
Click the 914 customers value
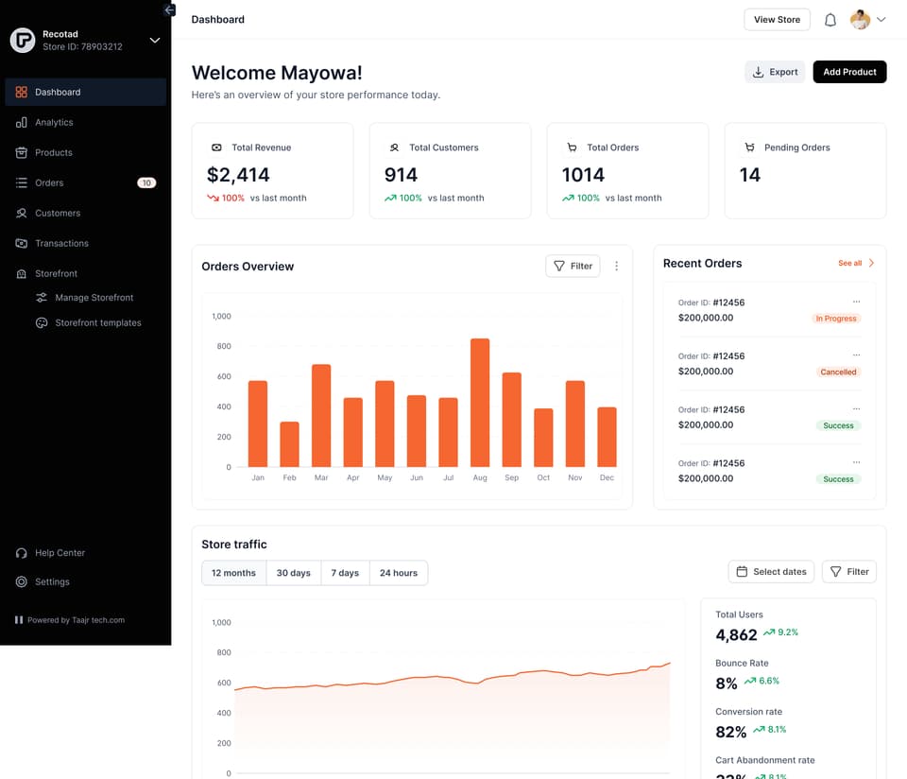(401, 175)
